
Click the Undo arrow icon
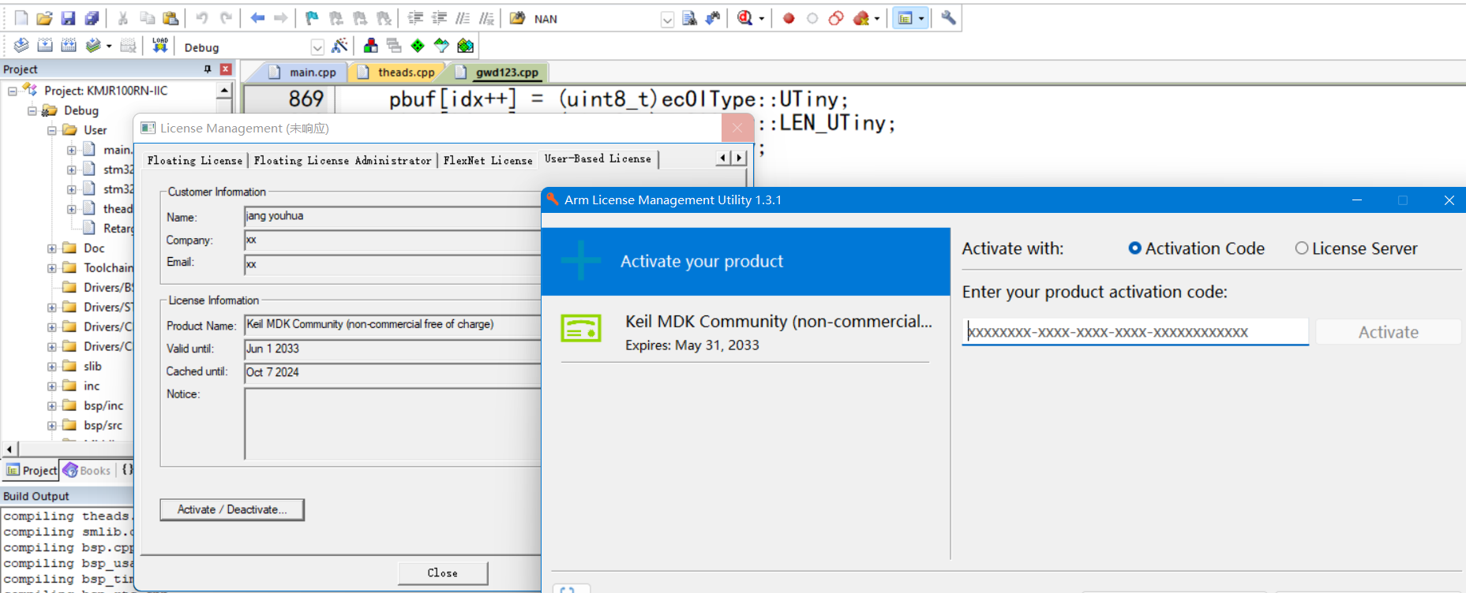click(202, 18)
